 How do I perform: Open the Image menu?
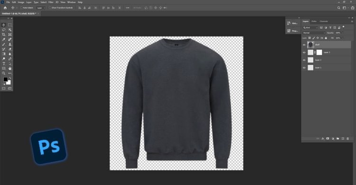pyautogui.click(x=21, y=2)
